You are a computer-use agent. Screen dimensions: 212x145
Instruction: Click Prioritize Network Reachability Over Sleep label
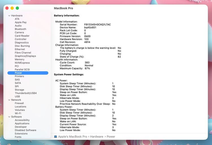tap(85, 104)
